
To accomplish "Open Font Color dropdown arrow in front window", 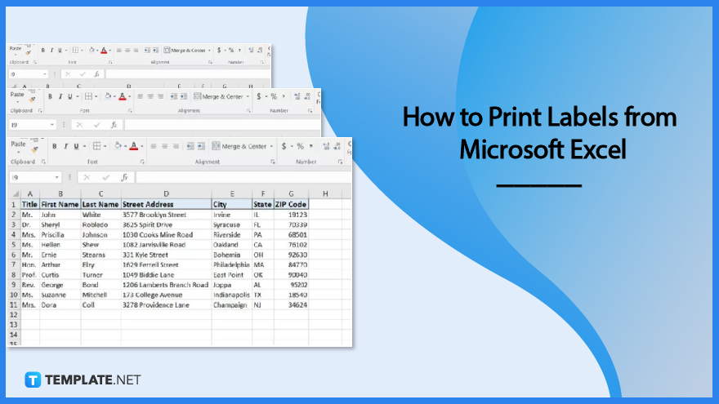I will click(x=141, y=147).
